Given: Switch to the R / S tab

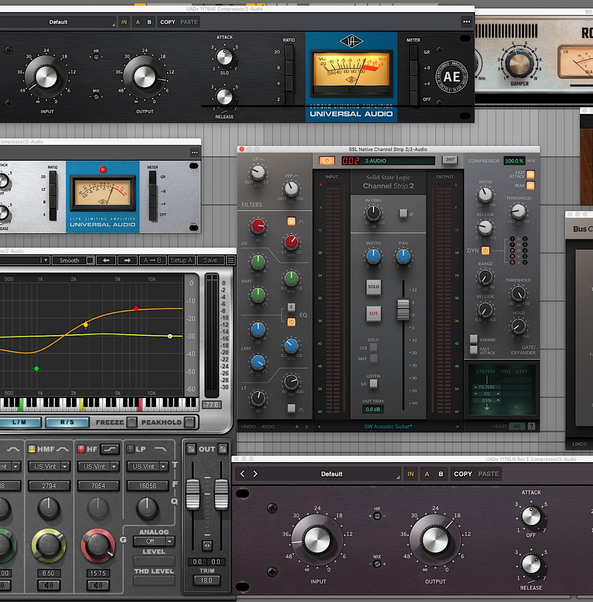Looking at the screenshot, I should point(67,422).
